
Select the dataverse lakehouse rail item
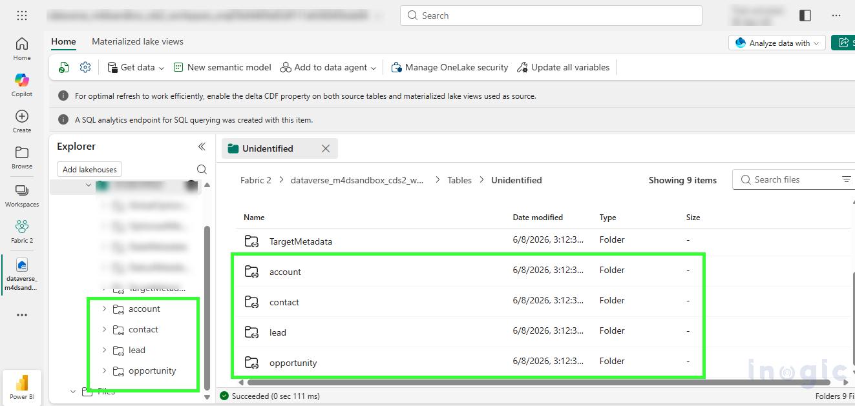click(x=22, y=274)
